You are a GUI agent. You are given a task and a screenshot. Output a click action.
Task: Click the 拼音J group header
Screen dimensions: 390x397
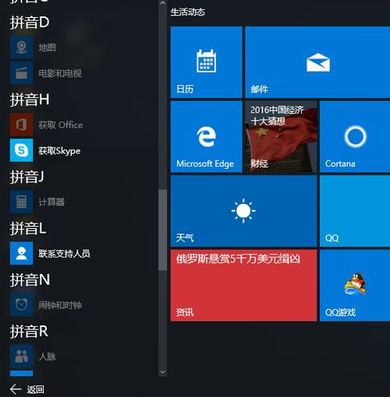(27, 177)
